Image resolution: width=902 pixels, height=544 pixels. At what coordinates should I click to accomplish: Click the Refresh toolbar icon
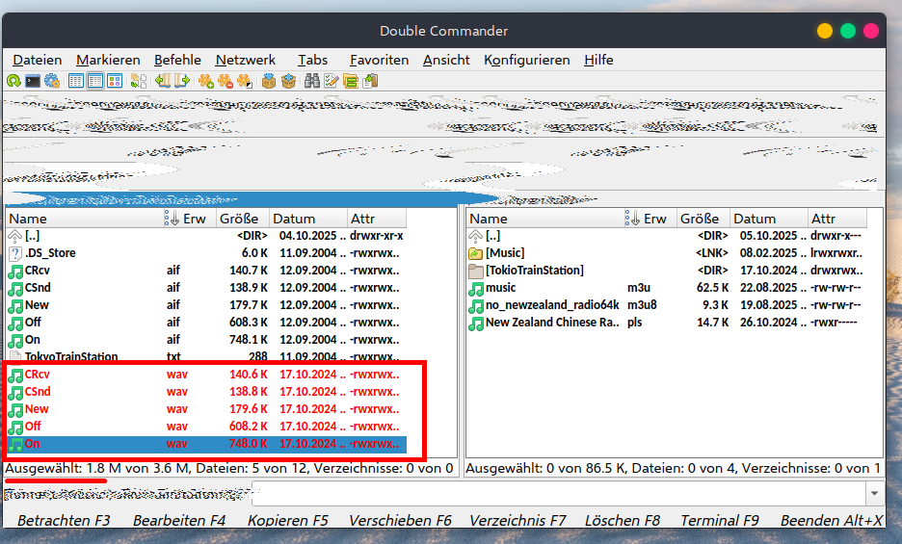(14, 81)
